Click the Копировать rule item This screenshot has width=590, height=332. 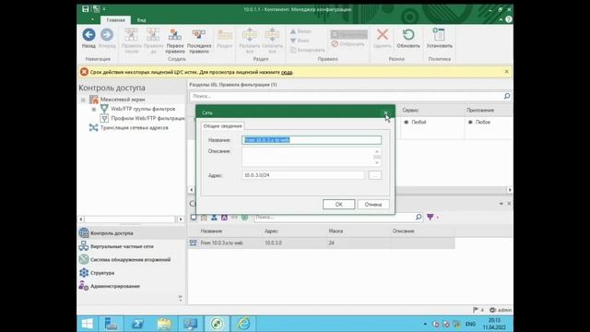click(x=307, y=50)
